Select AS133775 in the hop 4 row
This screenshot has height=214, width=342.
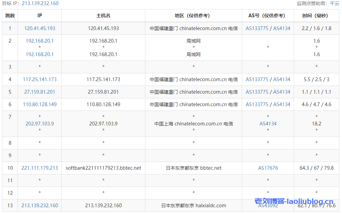257,79
